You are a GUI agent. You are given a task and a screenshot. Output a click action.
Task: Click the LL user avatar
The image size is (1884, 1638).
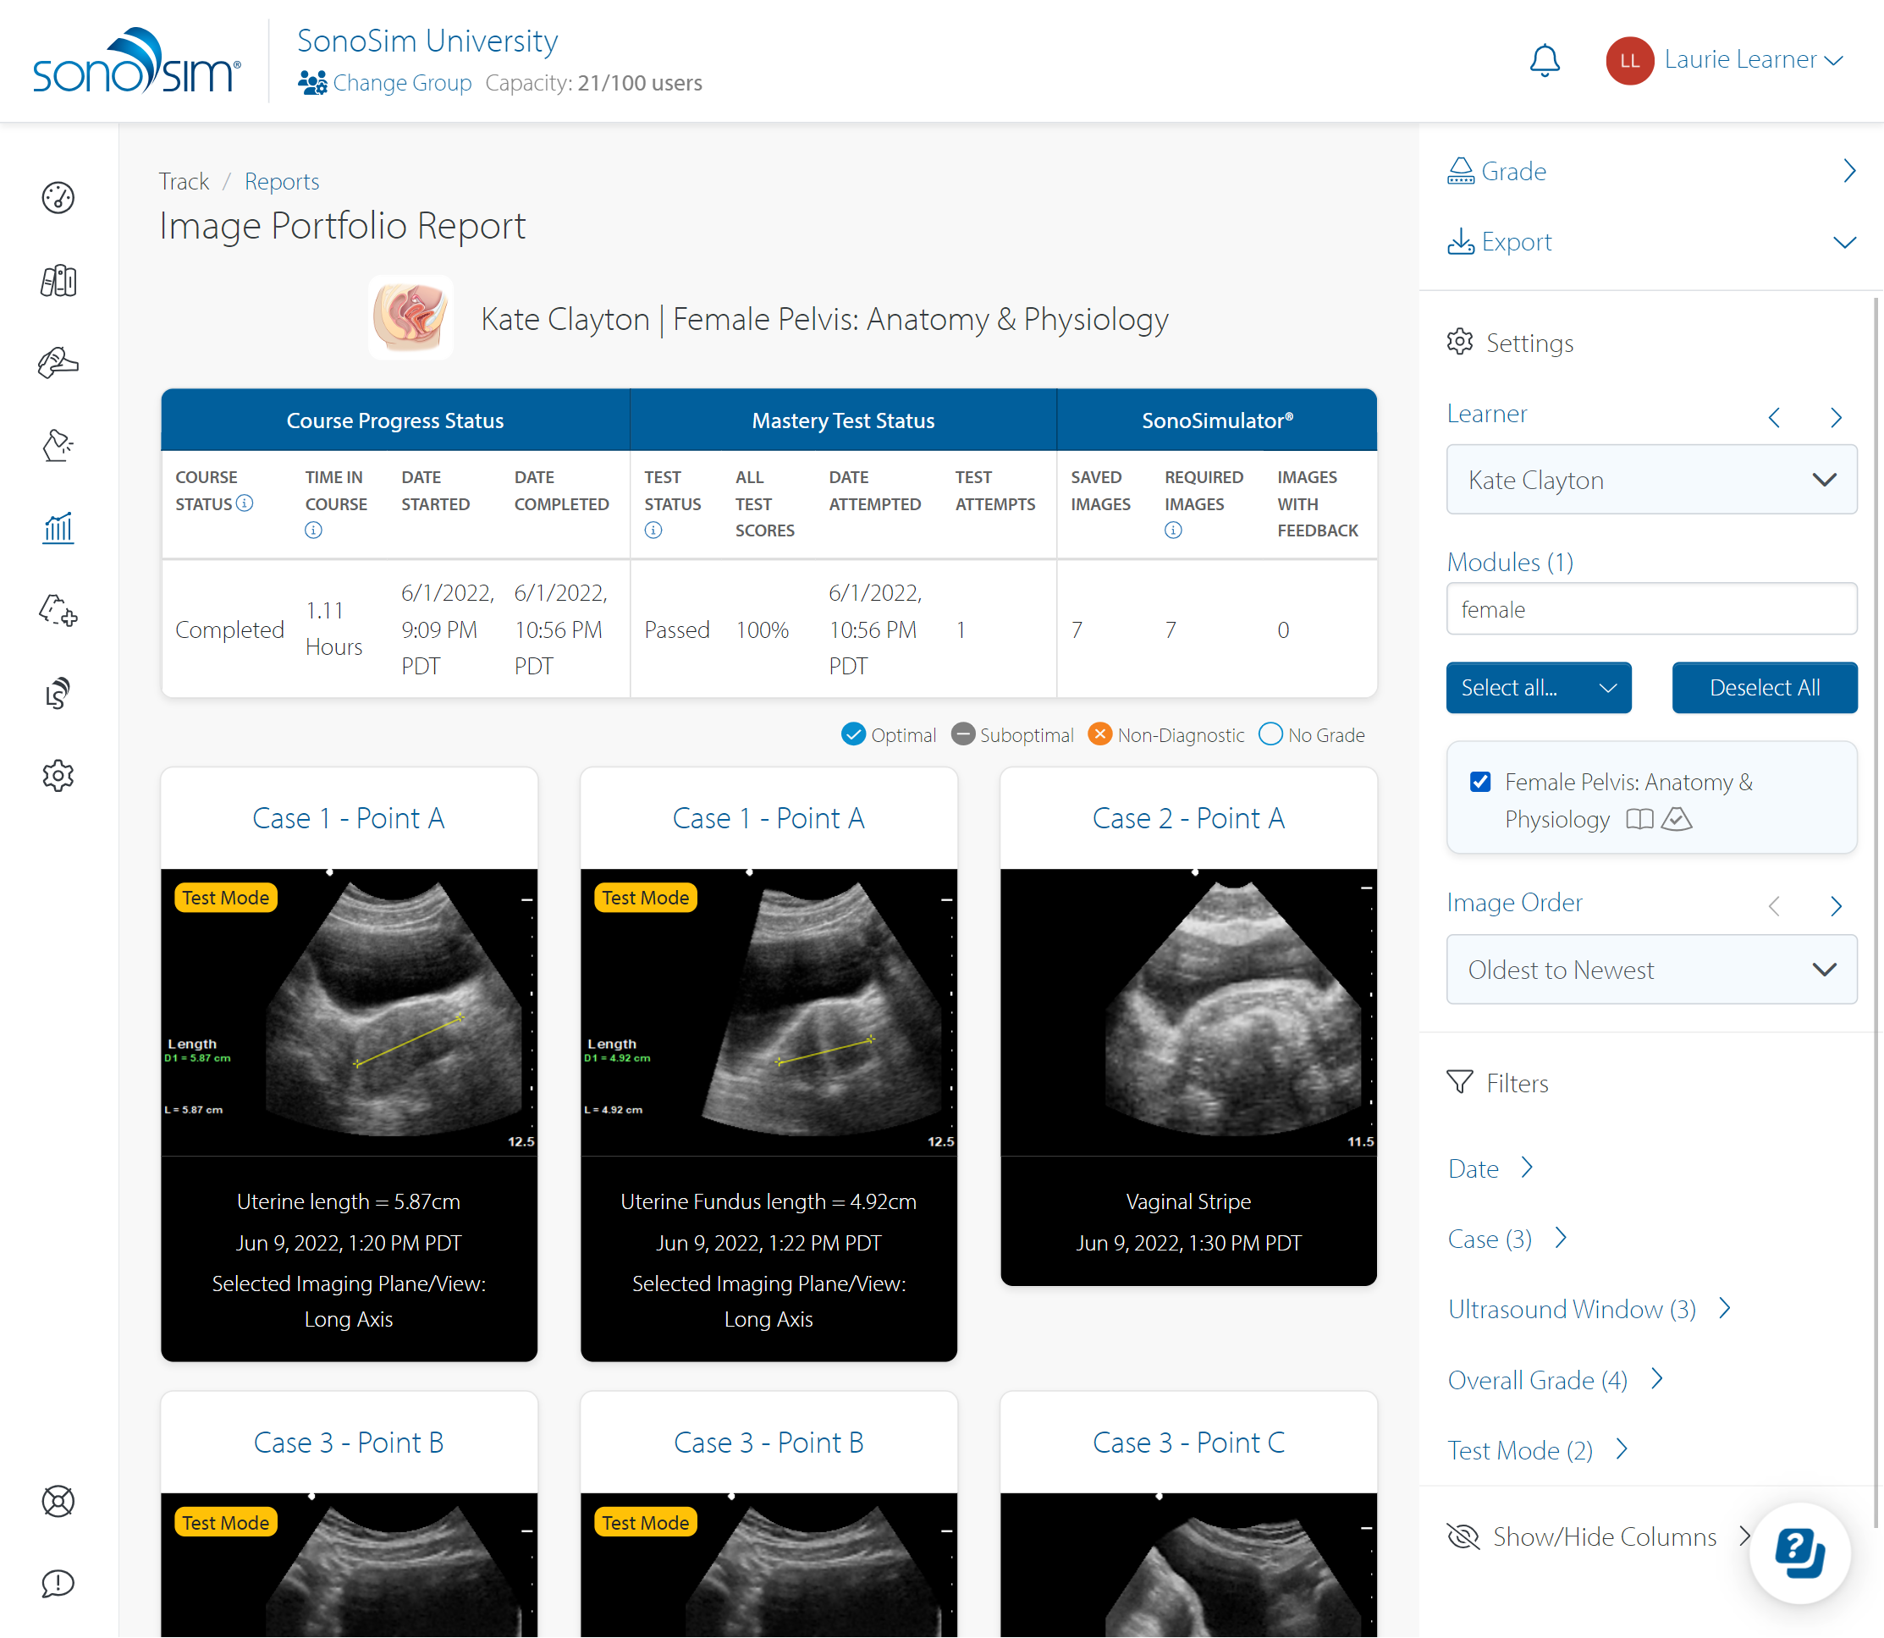(x=1630, y=61)
